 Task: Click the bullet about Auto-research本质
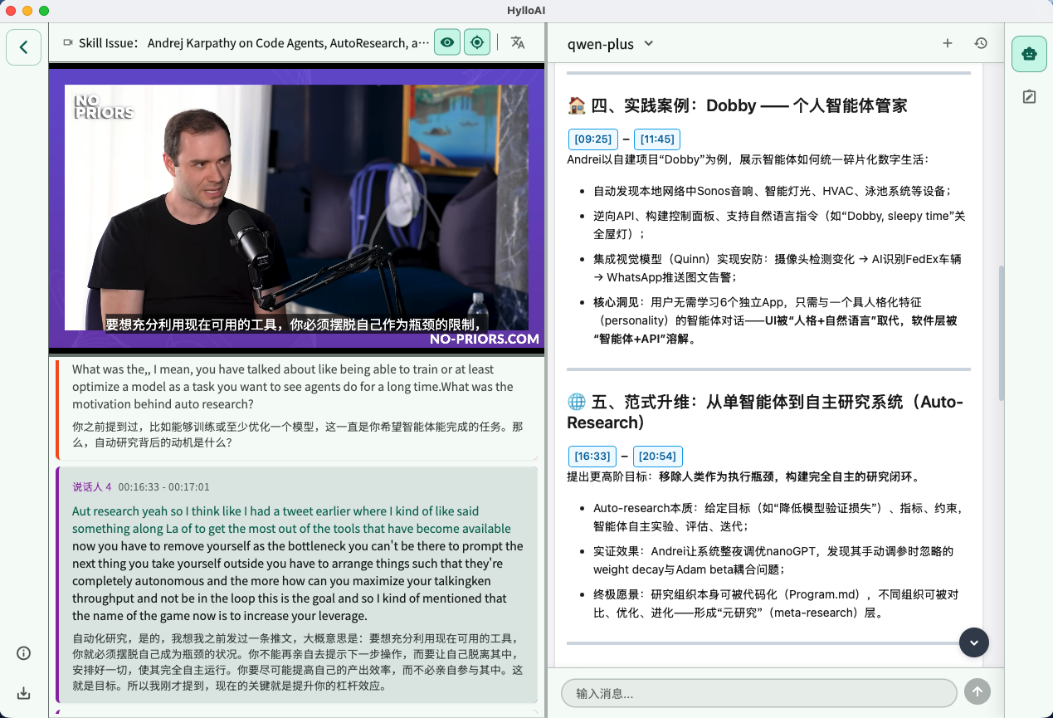pyautogui.click(x=778, y=517)
